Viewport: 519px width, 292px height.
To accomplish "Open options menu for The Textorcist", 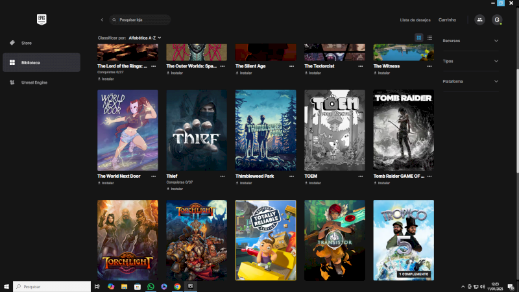I will 361,66.
